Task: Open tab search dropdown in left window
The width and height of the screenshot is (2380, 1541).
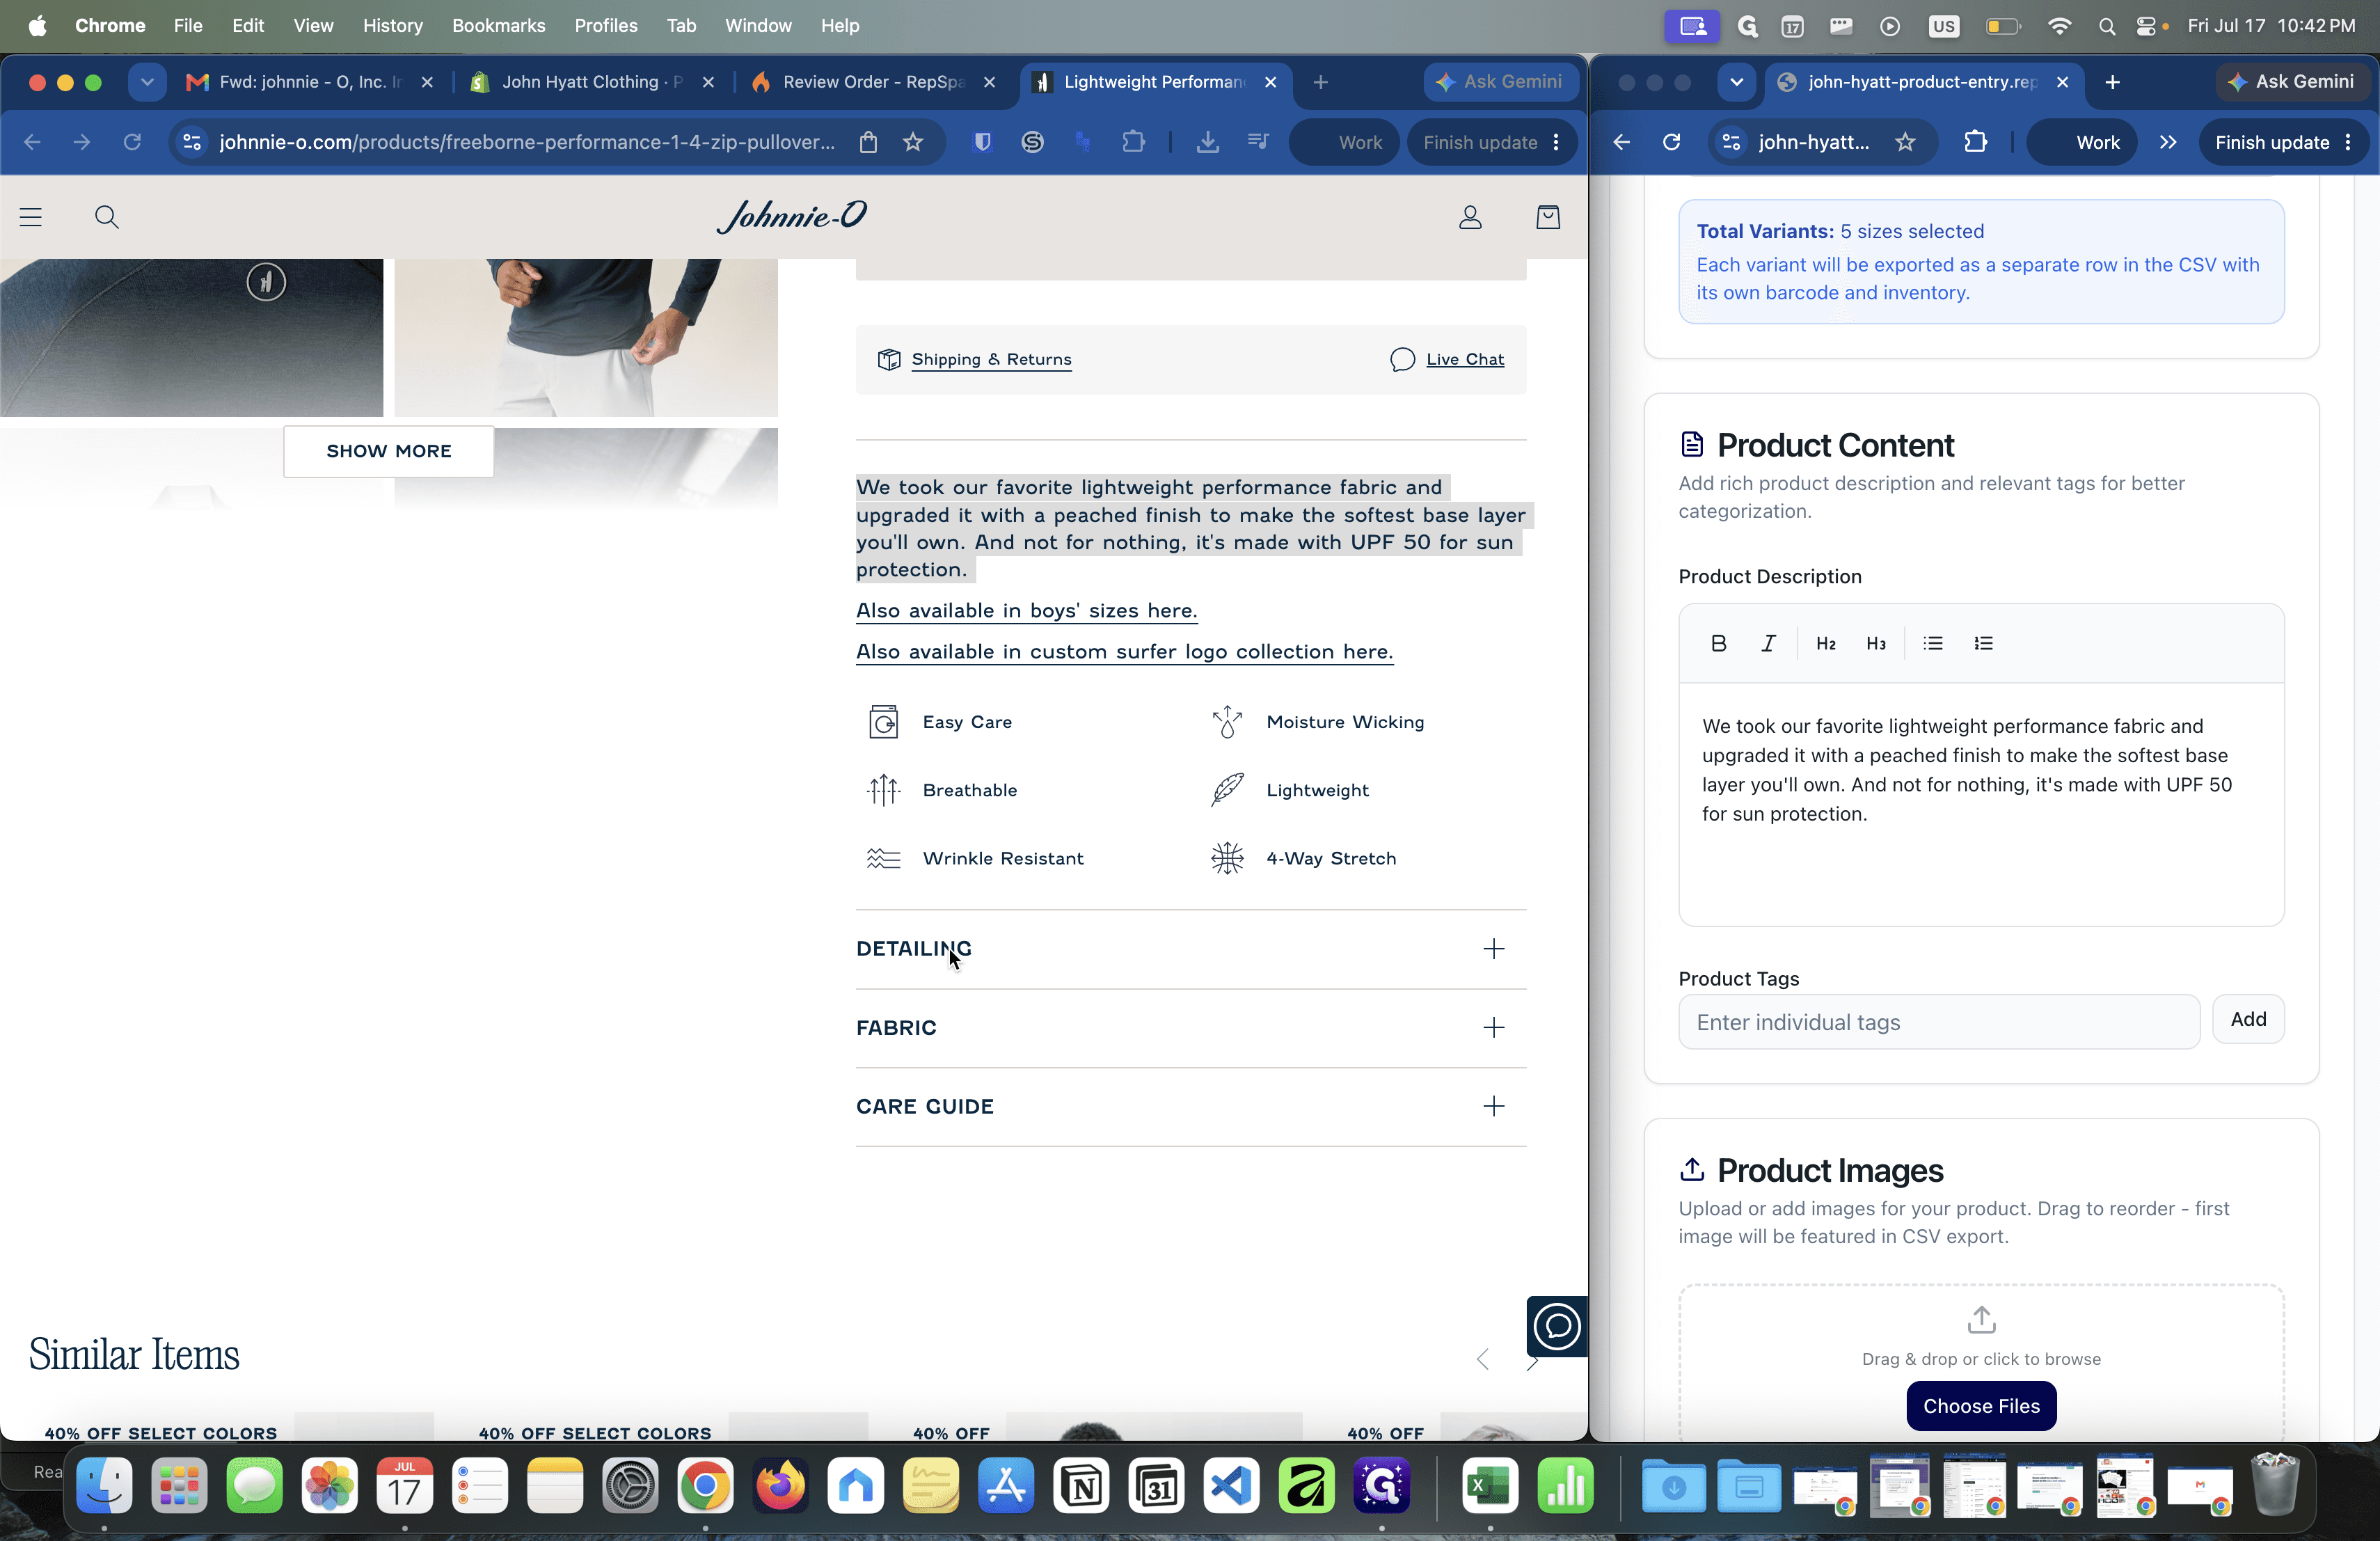Action: pyautogui.click(x=147, y=82)
